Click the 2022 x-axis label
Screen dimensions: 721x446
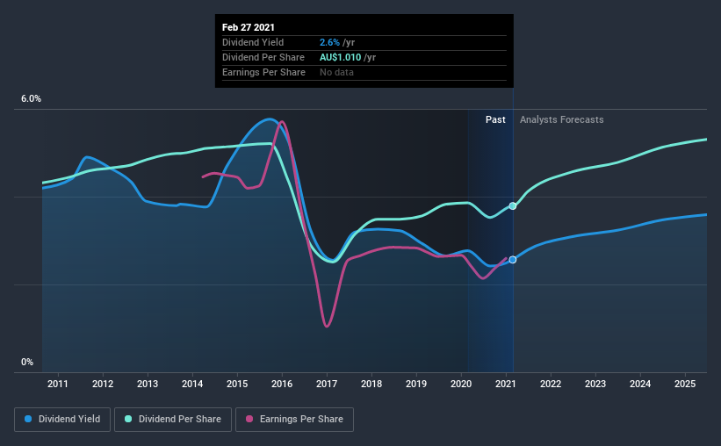coord(551,384)
